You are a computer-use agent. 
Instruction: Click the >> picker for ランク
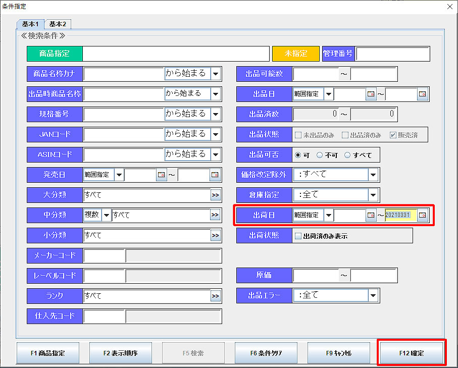pos(216,296)
